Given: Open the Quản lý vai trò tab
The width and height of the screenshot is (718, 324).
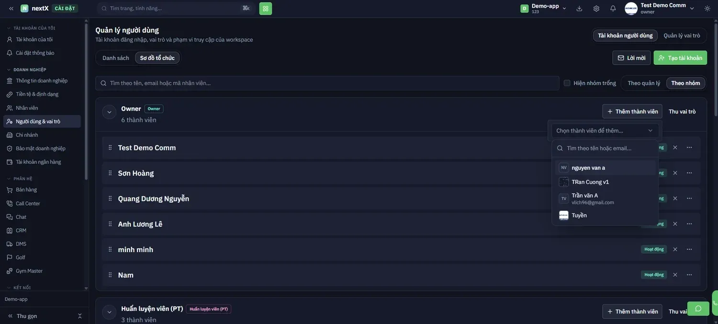Looking at the screenshot, I should 682,35.
